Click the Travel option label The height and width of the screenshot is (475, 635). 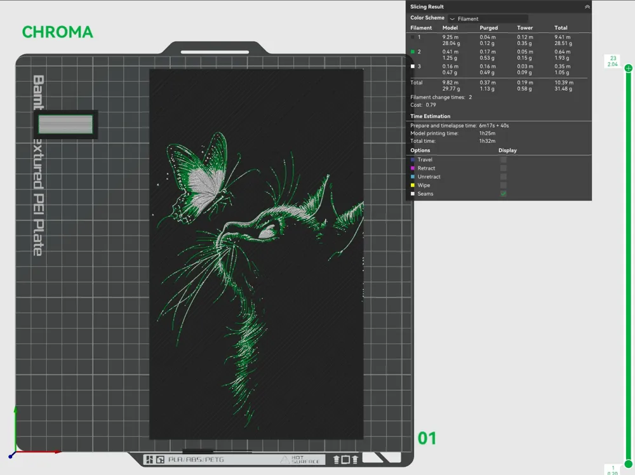click(x=425, y=159)
